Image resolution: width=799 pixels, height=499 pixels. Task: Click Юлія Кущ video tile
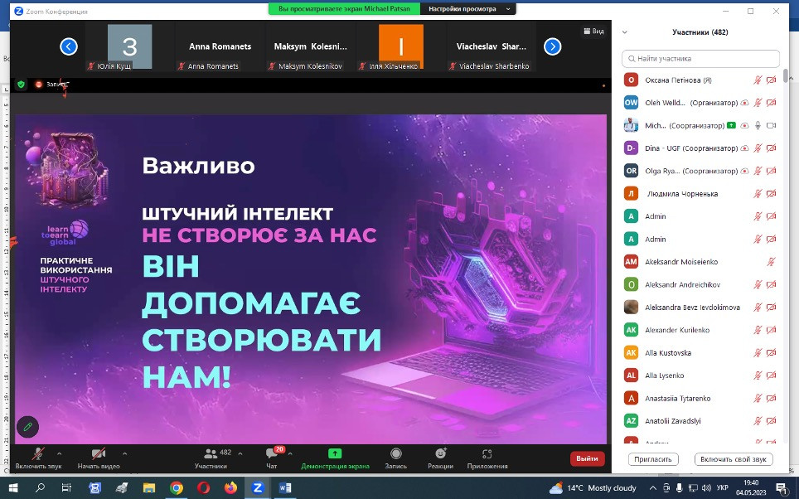[129, 48]
